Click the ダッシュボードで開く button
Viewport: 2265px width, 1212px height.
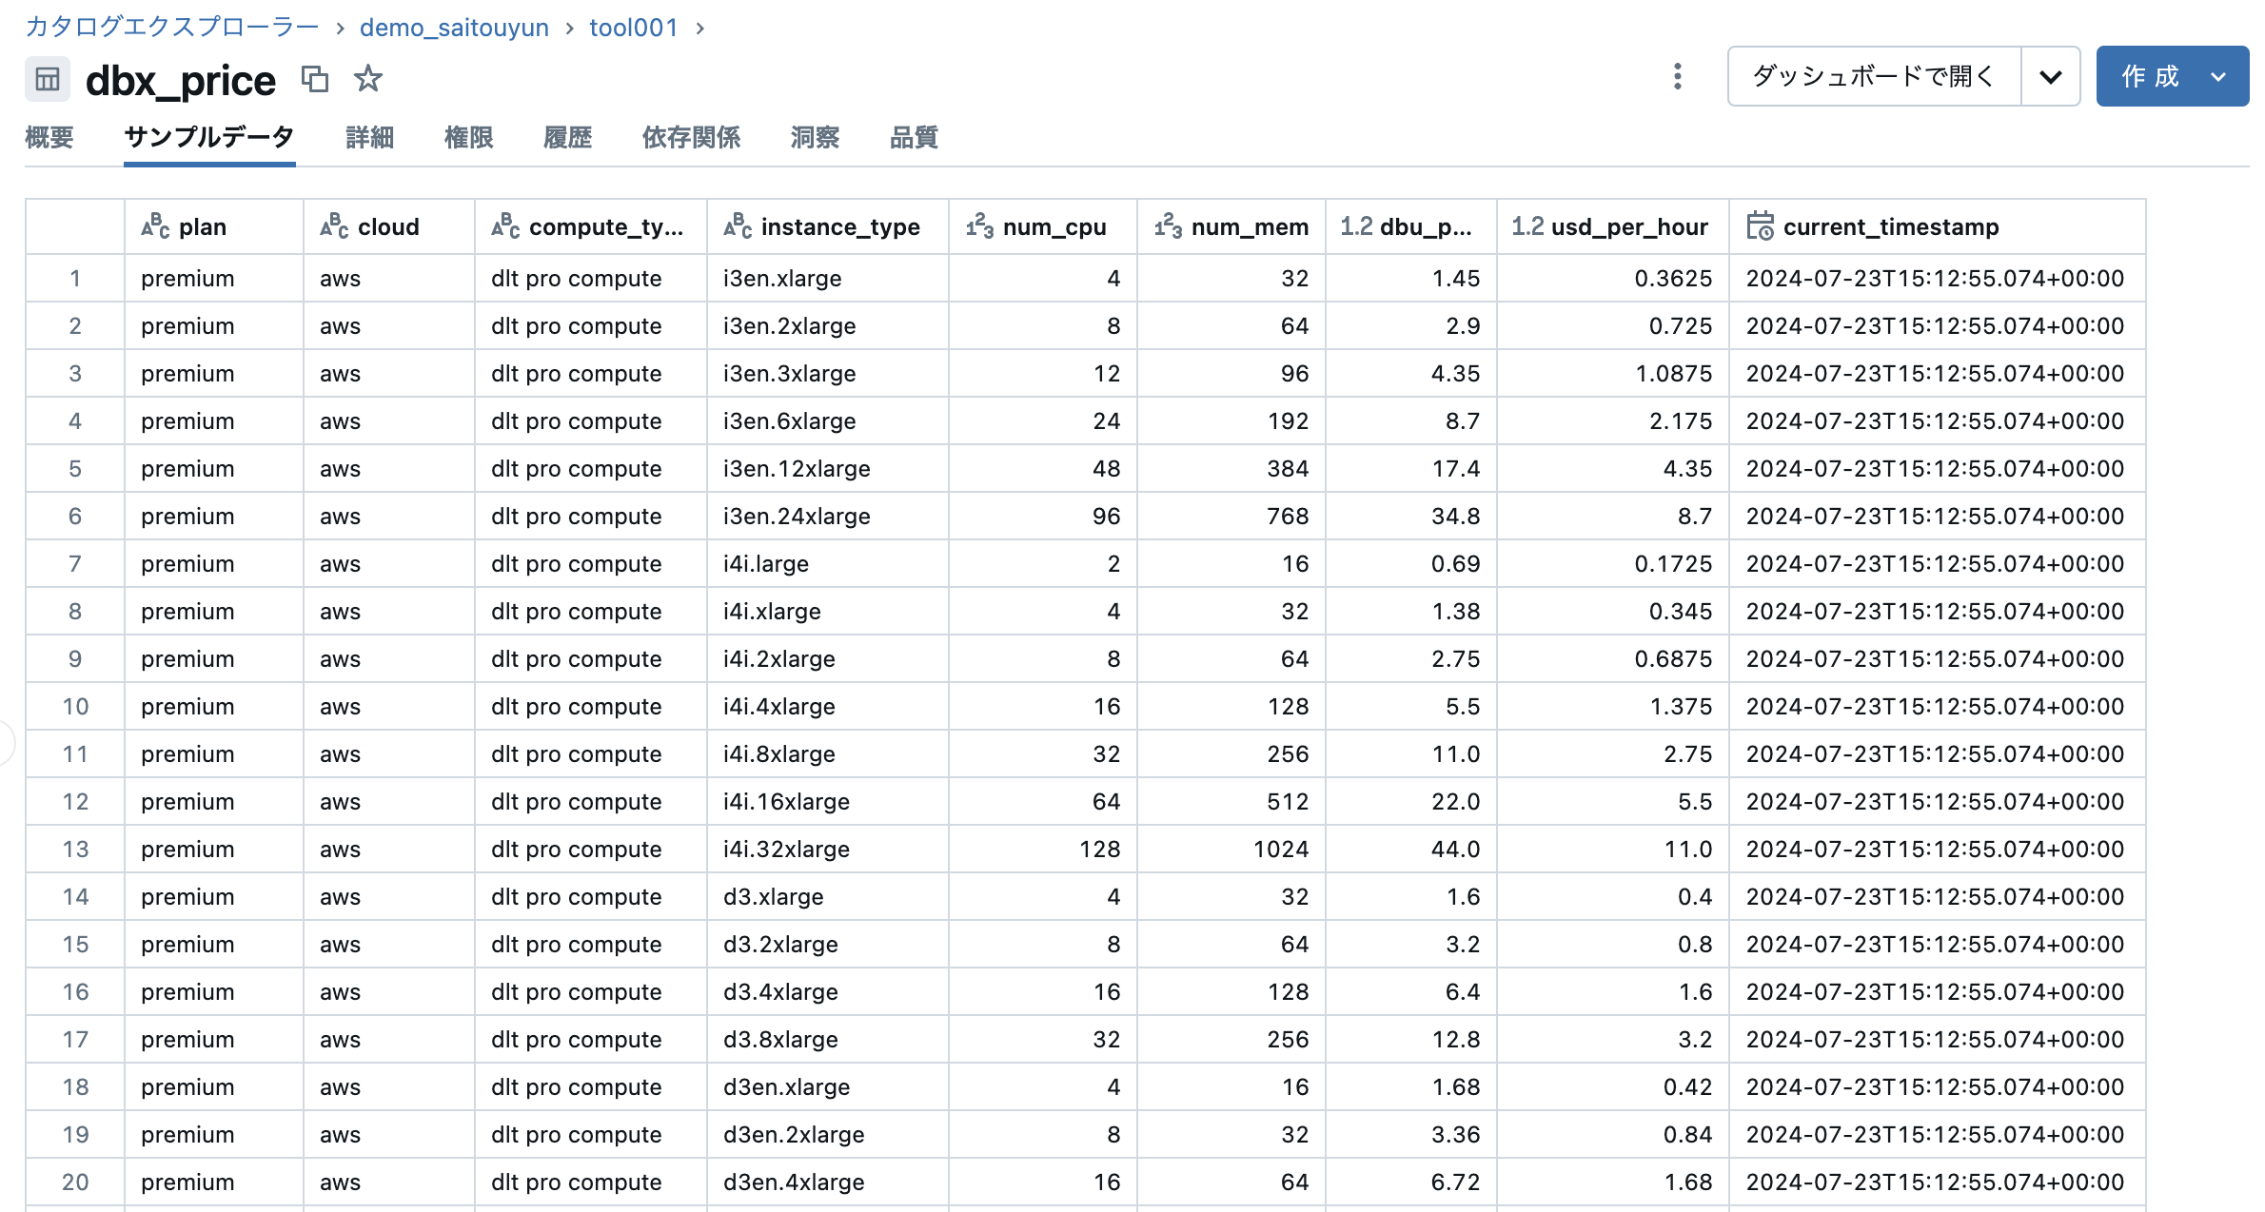pos(1873,76)
